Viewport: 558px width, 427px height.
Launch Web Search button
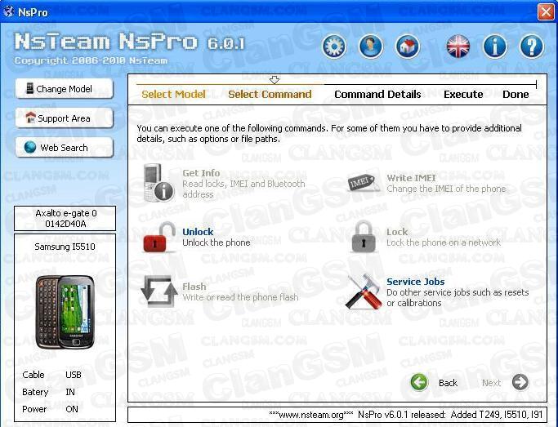point(65,148)
